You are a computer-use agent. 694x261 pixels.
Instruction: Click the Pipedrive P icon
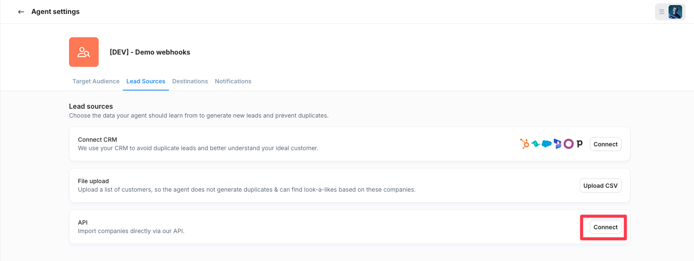coord(580,144)
